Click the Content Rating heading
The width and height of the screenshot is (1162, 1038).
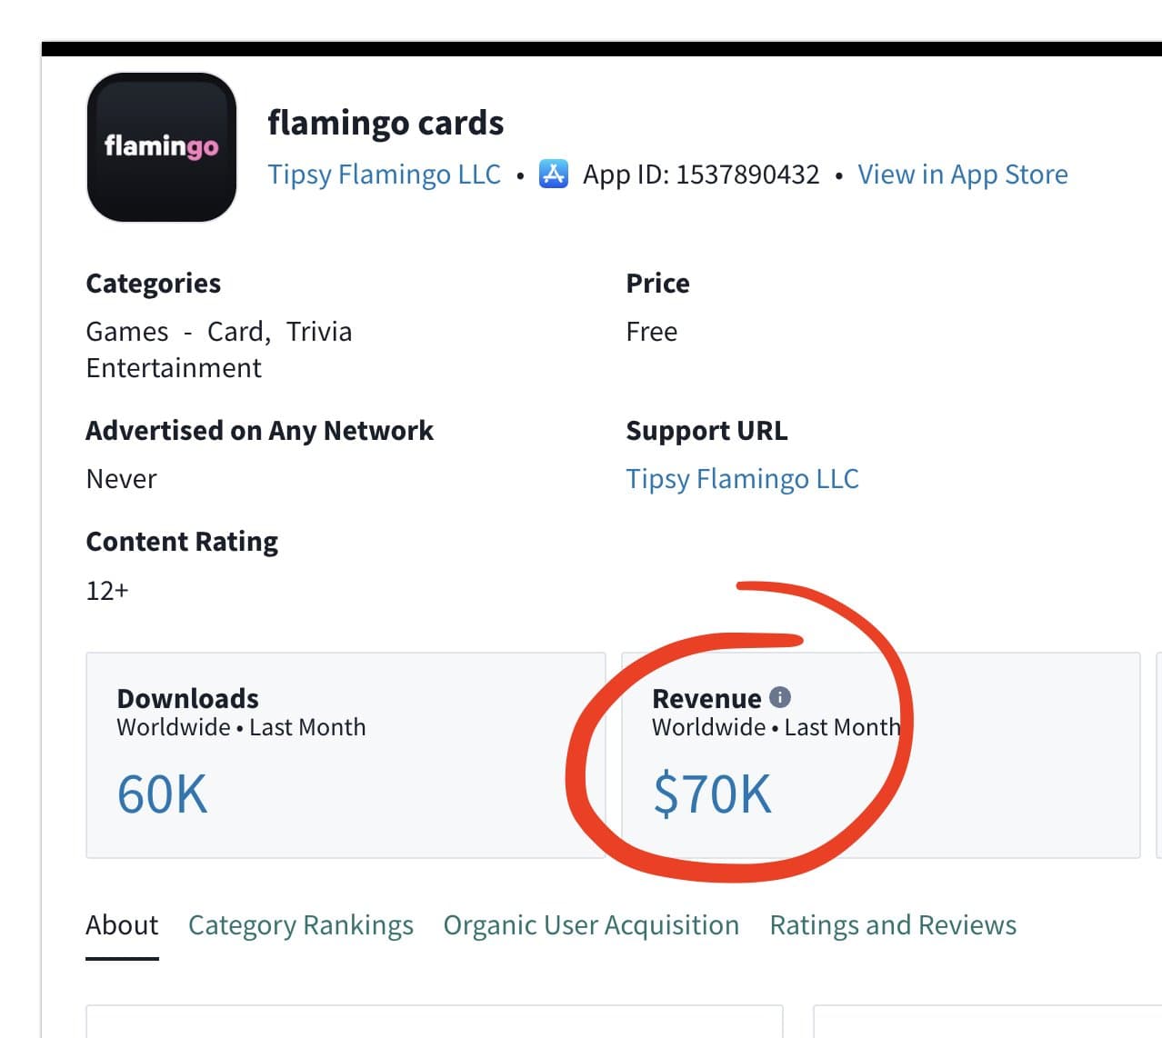click(x=182, y=541)
